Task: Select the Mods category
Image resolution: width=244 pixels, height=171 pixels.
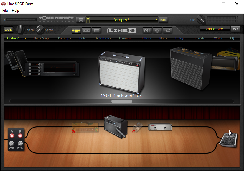Action: [x=163, y=38]
